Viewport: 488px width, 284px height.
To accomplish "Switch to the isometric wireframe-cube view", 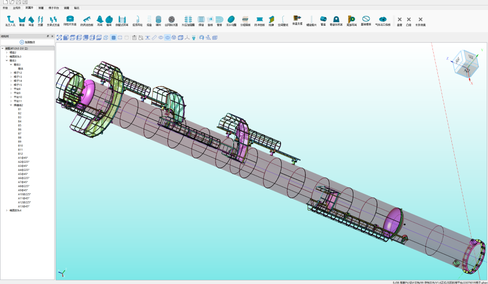I will click(106, 38).
